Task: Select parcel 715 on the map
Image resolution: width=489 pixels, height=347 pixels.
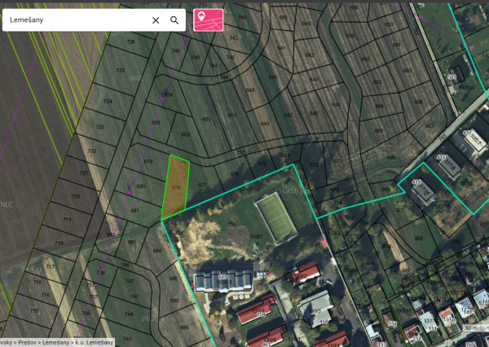Action: pyautogui.click(x=34, y=311)
